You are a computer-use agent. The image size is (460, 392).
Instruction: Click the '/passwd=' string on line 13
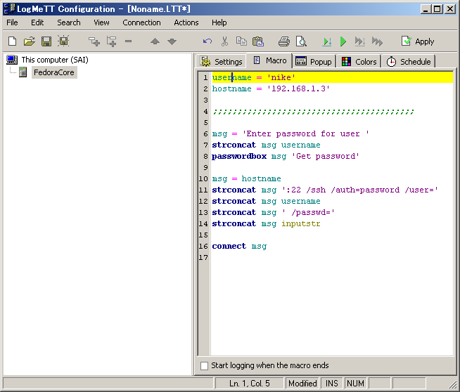click(x=308, y=213)
